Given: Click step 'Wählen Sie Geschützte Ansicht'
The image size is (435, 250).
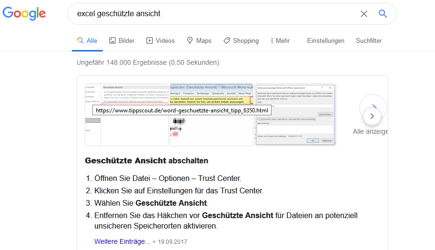Looking at the screenshot, I should tap(152, 203).
